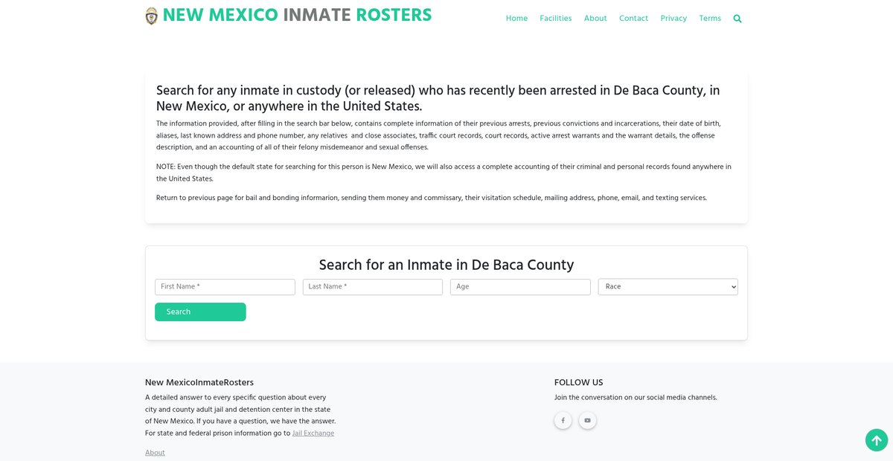The width and height of the screenshot is (893, 461).
Task: Open the Privacy menu link
Action: point(673,19)
